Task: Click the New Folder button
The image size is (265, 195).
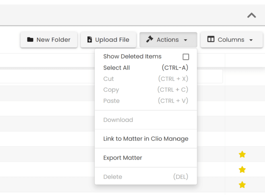Action: 49,39
